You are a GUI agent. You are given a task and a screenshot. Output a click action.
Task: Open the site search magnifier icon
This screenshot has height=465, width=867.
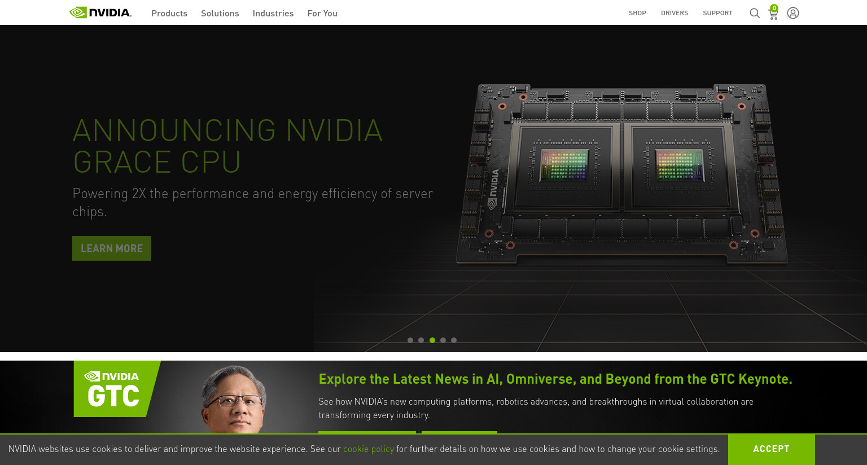tap(755, 13)
